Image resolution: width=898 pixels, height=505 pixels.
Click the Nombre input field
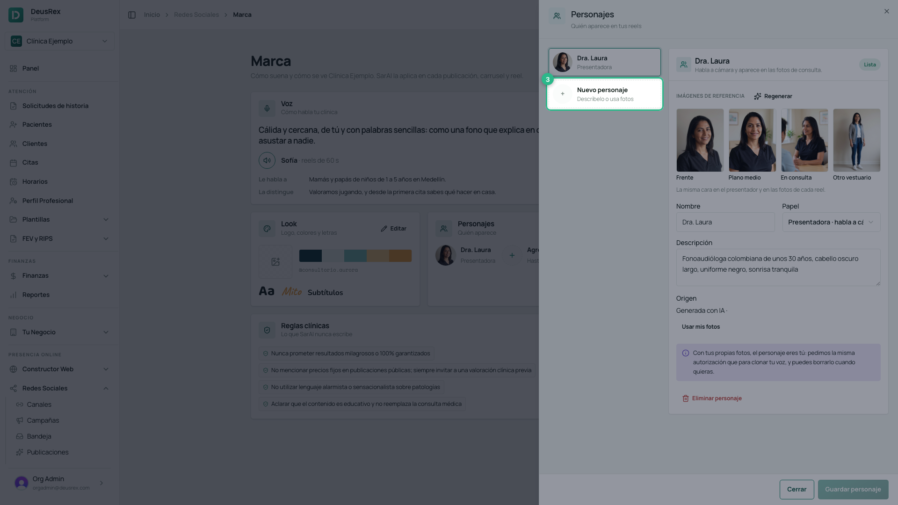click(725, 222)
